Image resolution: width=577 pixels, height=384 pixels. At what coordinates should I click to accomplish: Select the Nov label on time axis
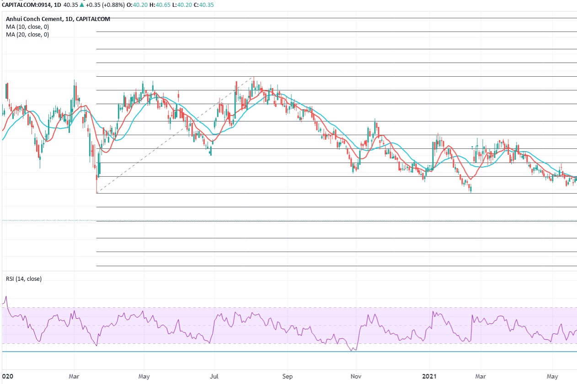356,377
